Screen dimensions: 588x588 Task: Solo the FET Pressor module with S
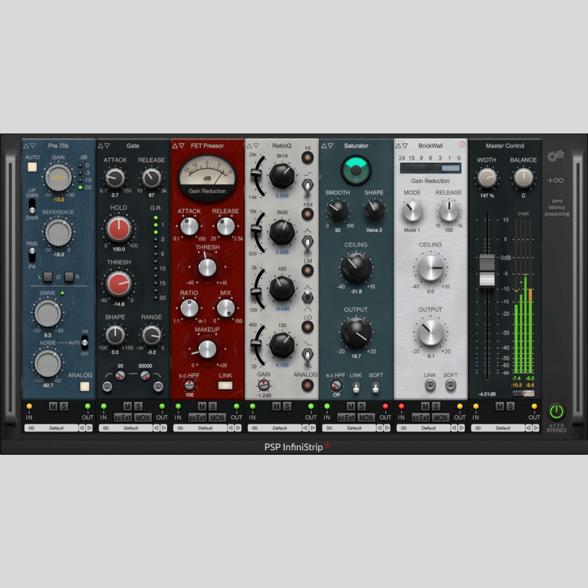click(213, 406)
